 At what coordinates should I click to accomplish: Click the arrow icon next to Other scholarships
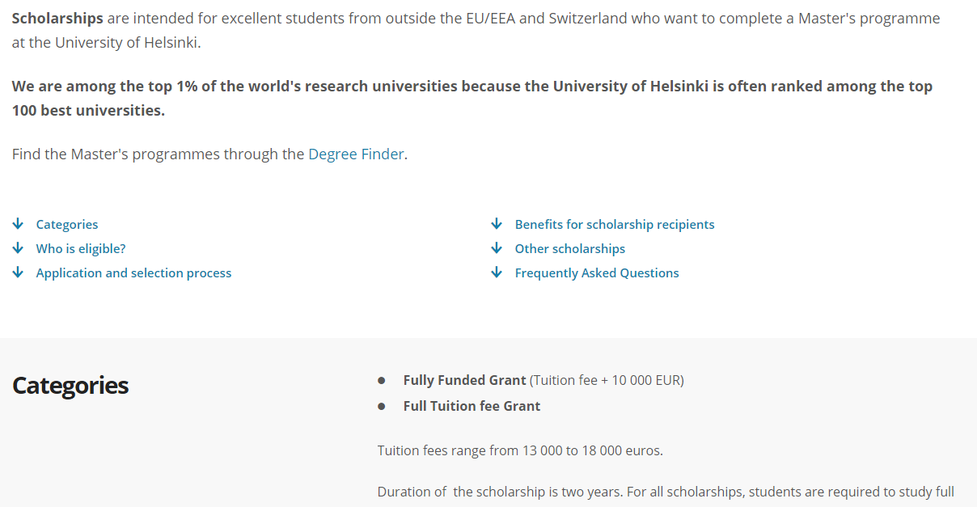pyautogui.click(x=497, y=248)
